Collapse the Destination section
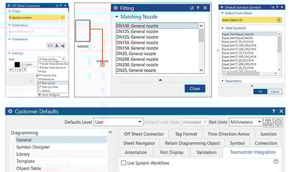Image resolution: width=290 pixels, height=172 pixels. coord(10,25)
